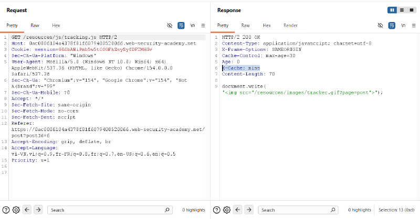Image resolution: width=420 pixels, height=219 pixels.
Task: Click the Cookie session value
Action: (106, 49)
